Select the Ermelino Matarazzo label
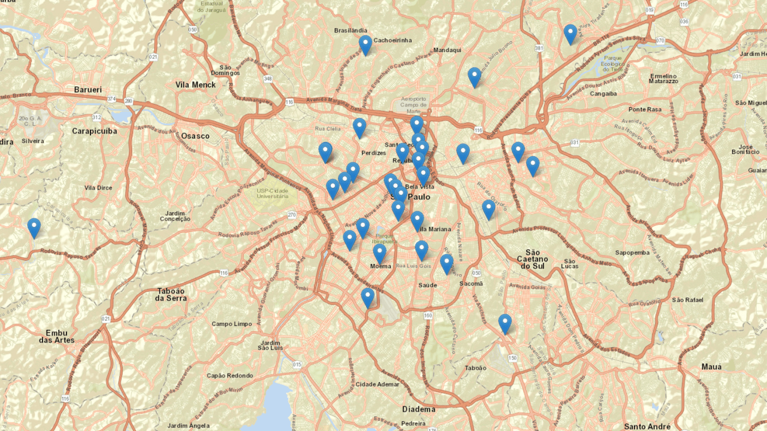Image resolution: width=767 pixels, height=431 pixels. tap(662, 78)
